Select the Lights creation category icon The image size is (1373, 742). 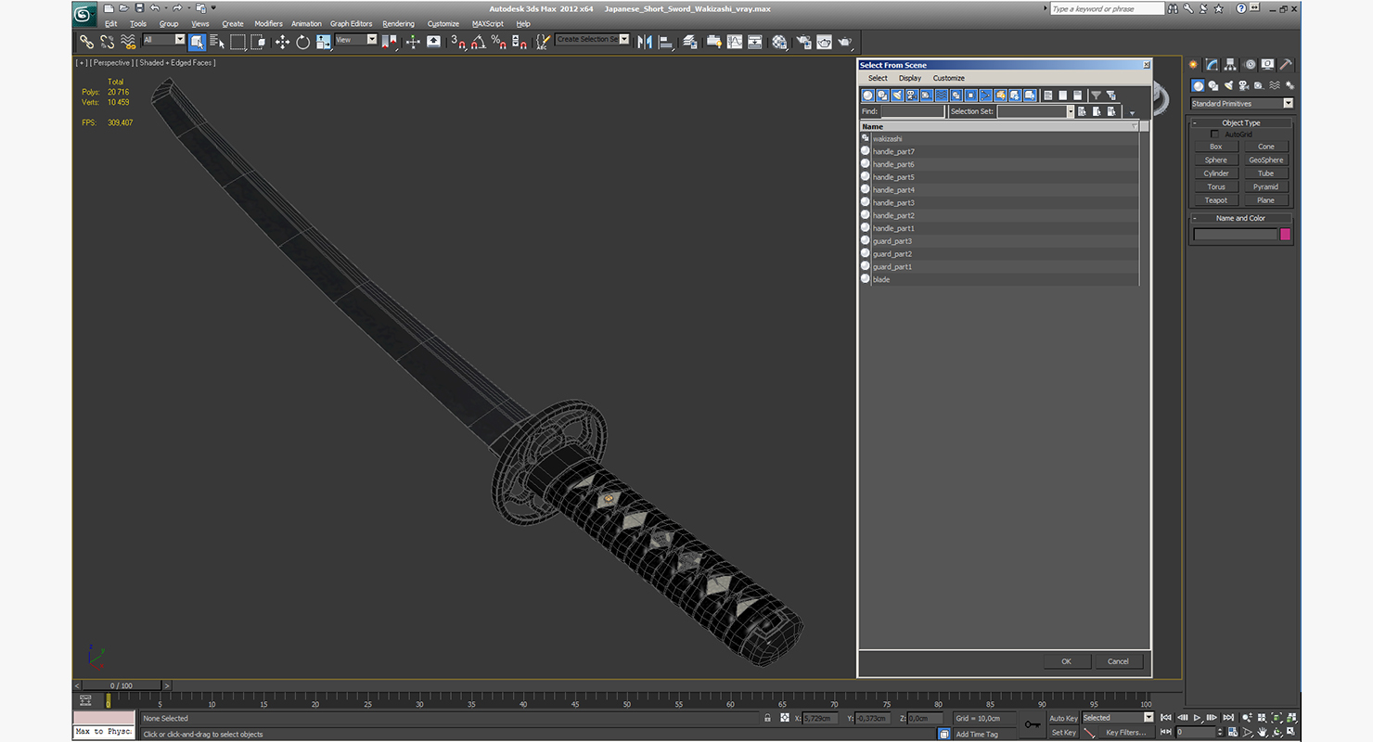point(1227,85)
